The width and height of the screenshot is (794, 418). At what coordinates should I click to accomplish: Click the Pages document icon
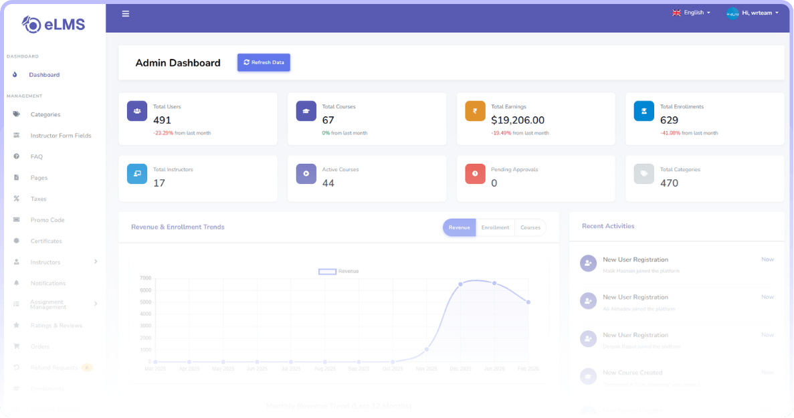16,178
